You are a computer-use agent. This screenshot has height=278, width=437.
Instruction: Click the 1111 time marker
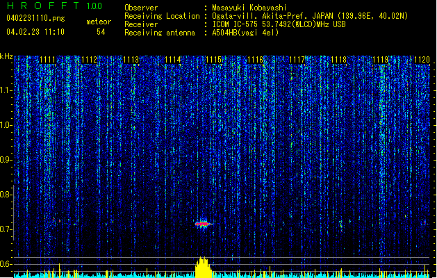[48, 60]
